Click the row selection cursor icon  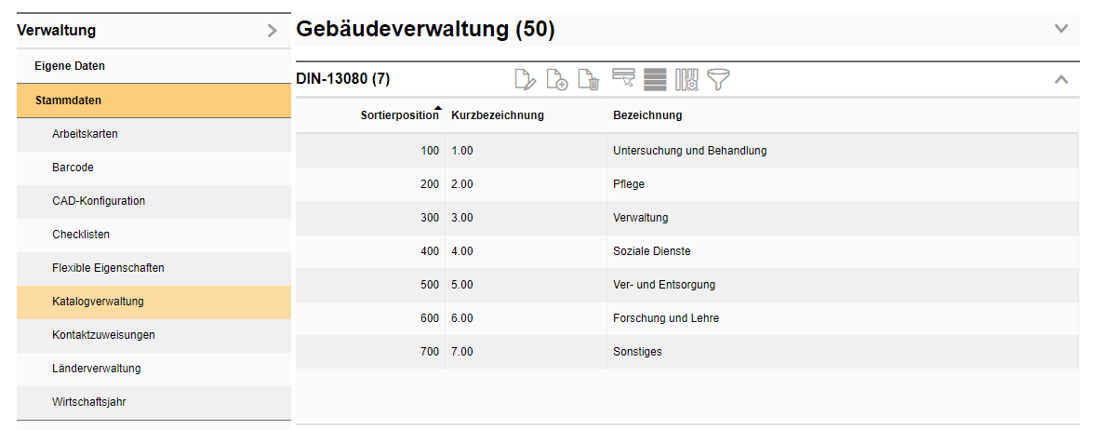[x=623, y=79]
